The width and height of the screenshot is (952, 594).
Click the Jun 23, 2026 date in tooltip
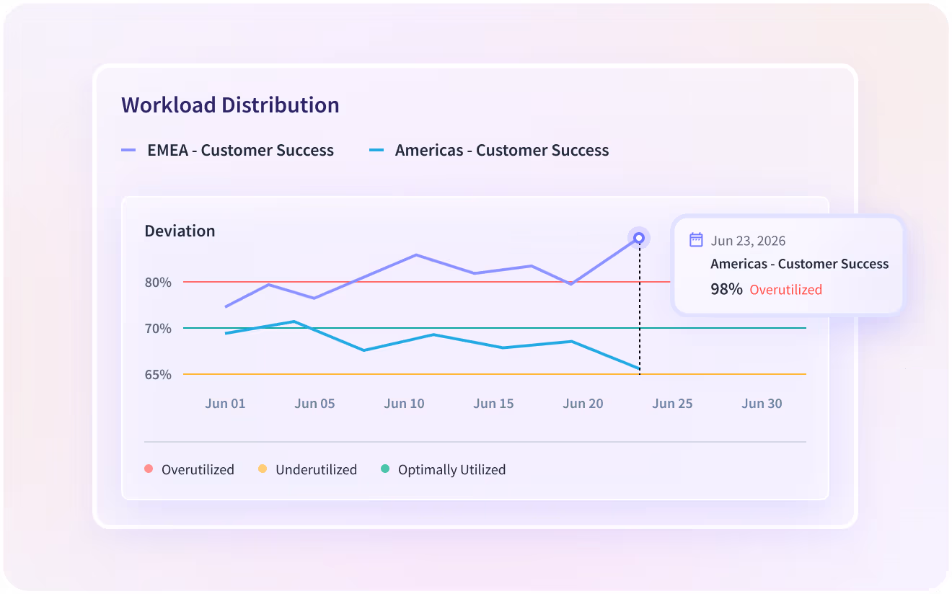tap(748, 241)
